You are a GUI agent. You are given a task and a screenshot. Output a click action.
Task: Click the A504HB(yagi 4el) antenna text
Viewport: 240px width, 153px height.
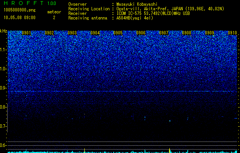click(135, 18)
